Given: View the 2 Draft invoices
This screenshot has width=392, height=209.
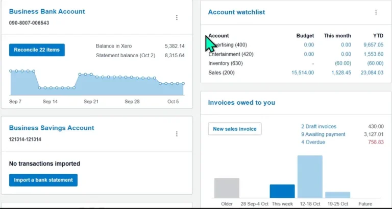Looking at the screenshot, I should pyautogui.click(x=318, y=126).
